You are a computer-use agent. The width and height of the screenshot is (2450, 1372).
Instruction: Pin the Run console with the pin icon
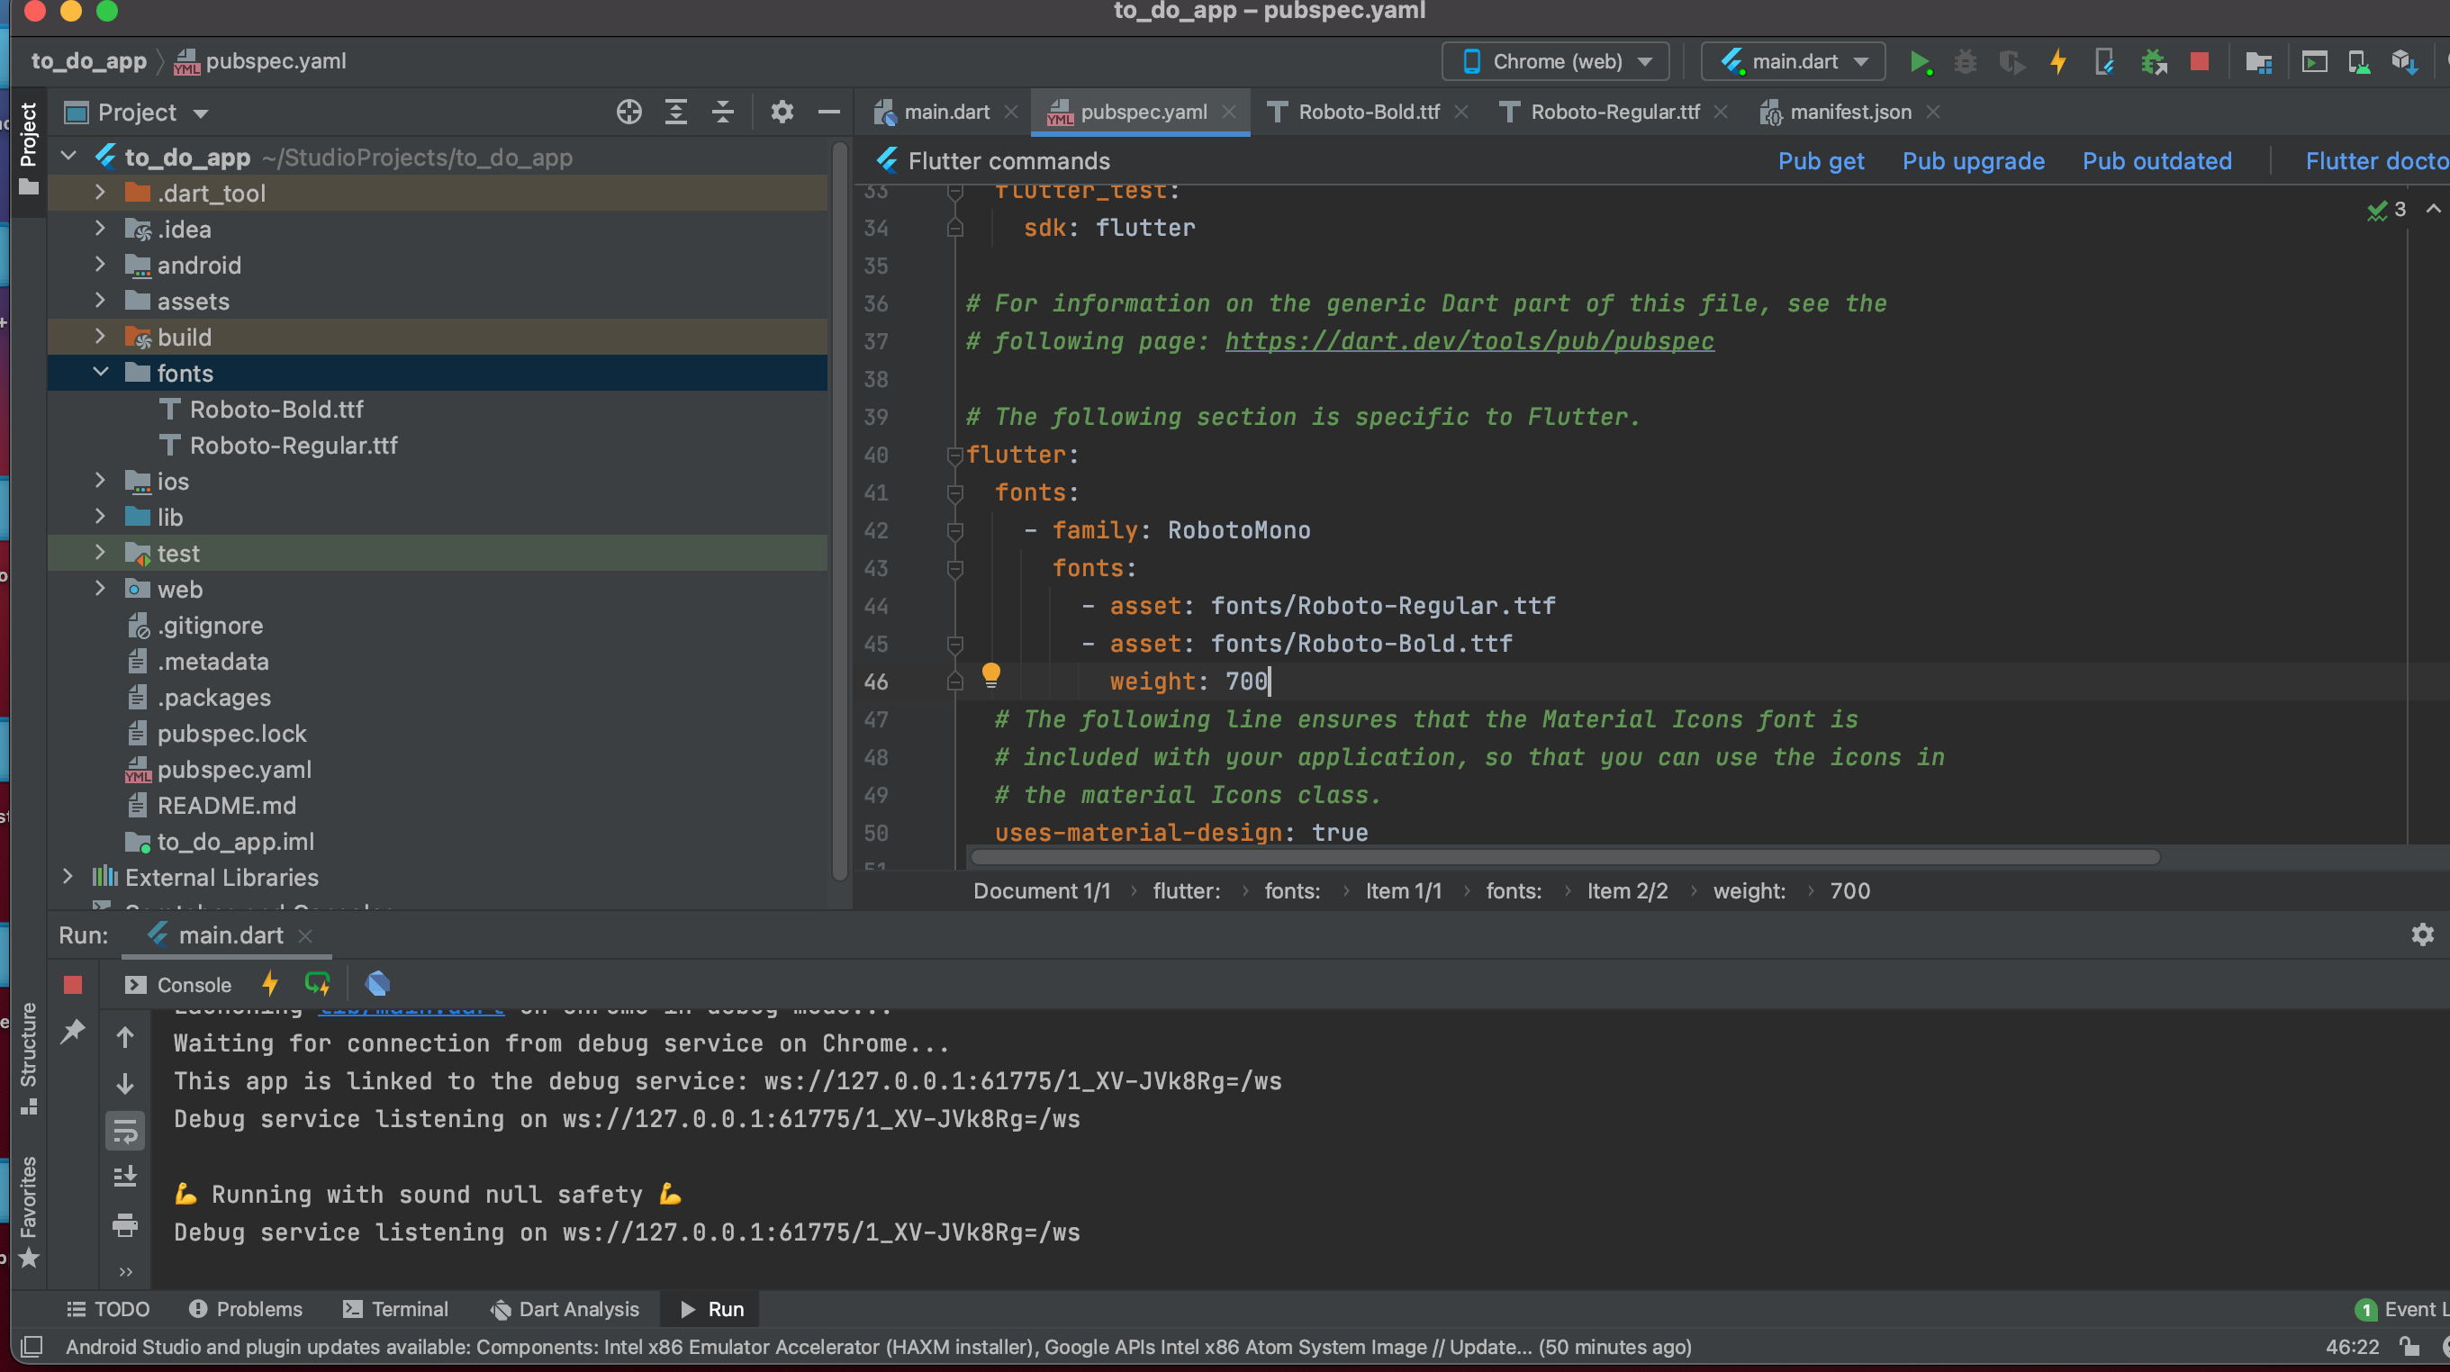pos(72,1031)
